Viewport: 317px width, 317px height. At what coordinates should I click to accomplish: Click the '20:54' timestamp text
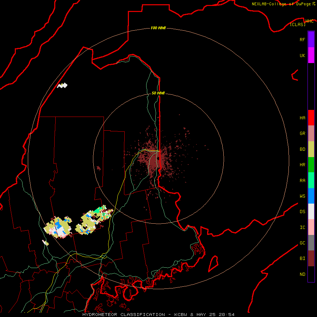[x=226, y=315]
